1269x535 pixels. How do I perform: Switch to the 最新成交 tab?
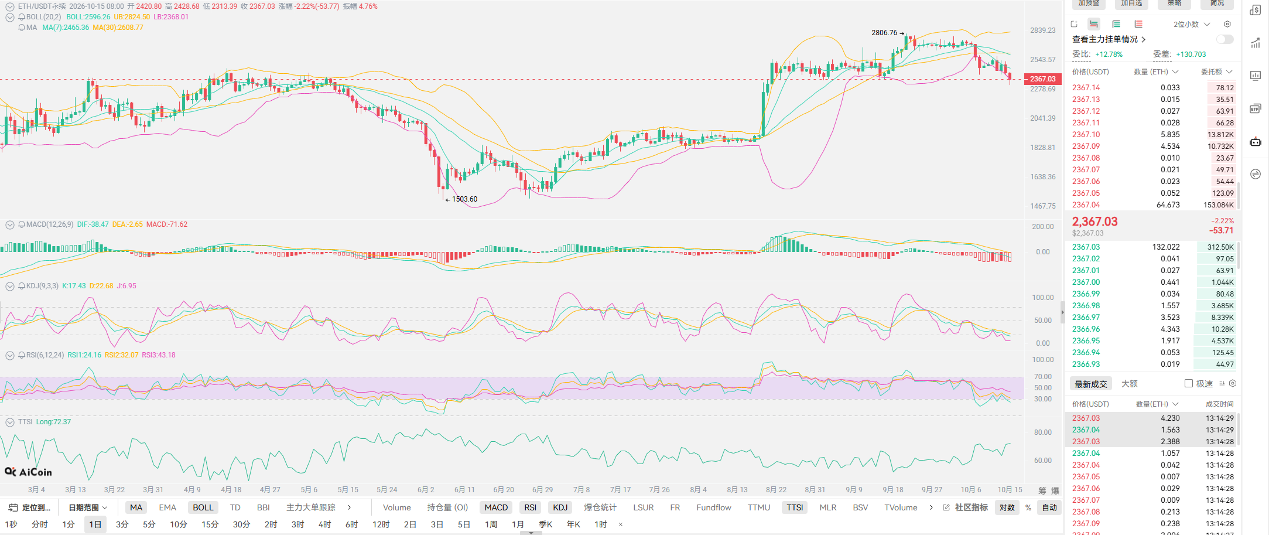[1090, 384]
